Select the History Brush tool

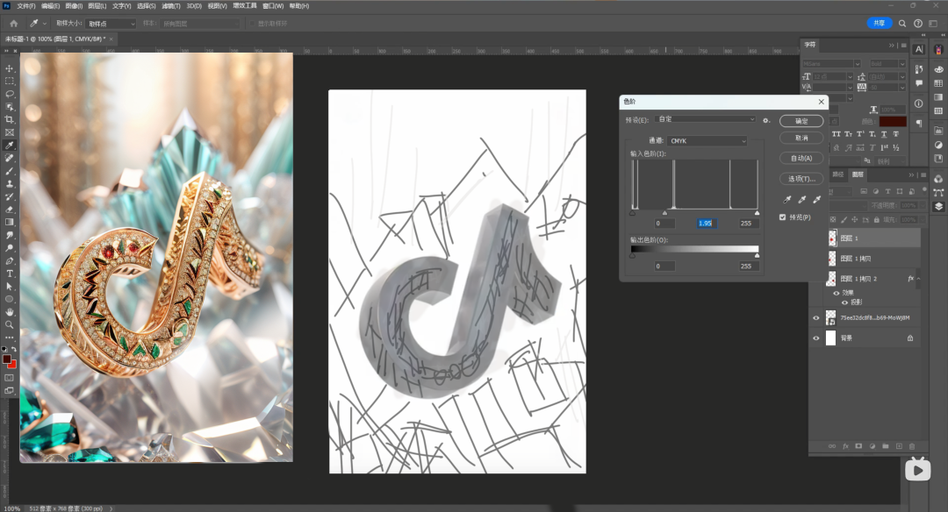(x=9, y=197)
